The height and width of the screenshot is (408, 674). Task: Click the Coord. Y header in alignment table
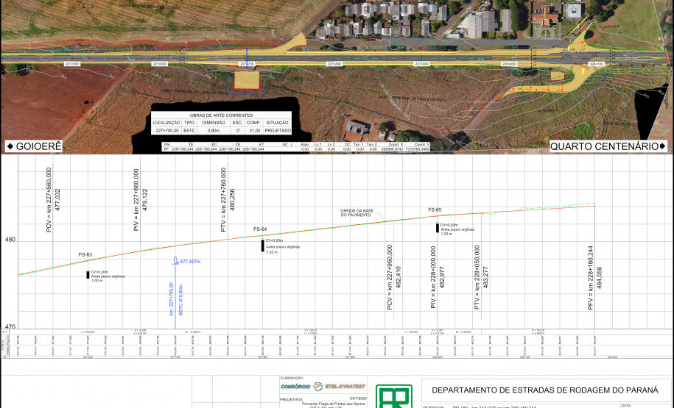click(x=421, y=145)
